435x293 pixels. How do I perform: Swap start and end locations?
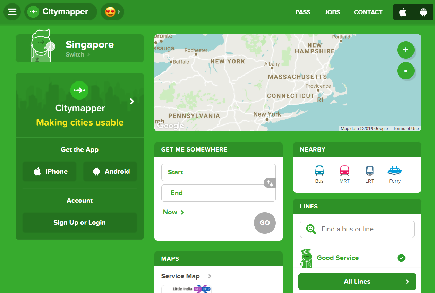pyautogui.click(x=270, y=183)
